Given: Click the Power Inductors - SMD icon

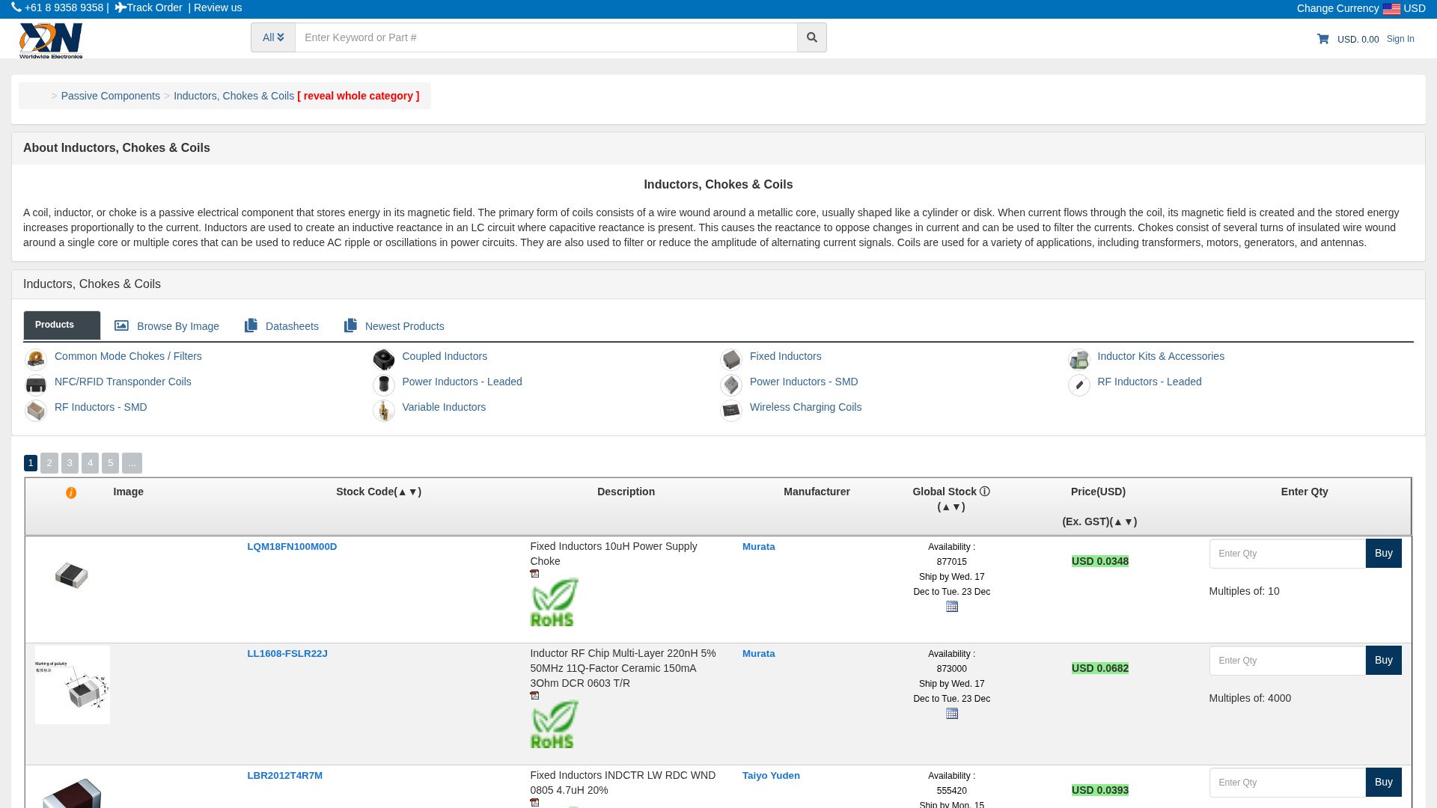Looking at the screenshot, I should [x=731, y=385].
